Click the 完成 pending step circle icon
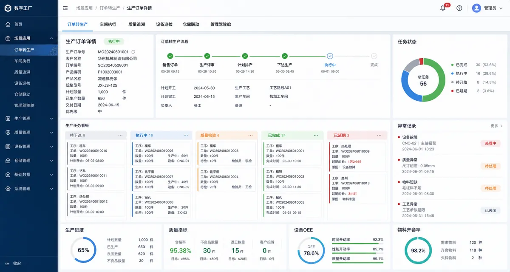Viewport: 510px width, 272px height. 374,56
